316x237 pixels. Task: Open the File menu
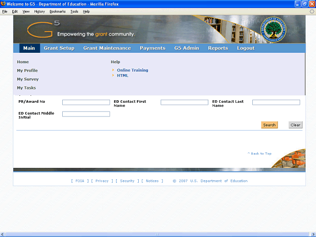point(4,11)
